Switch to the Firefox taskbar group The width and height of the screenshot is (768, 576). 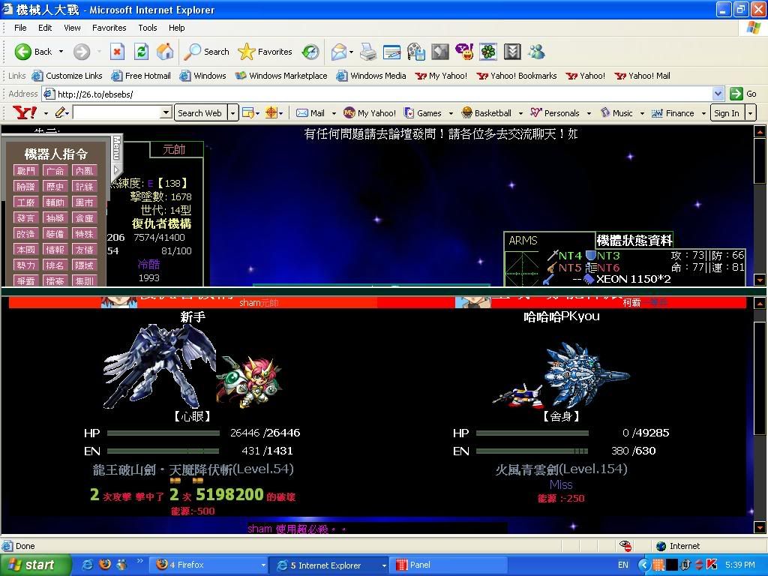coord(208,565)
